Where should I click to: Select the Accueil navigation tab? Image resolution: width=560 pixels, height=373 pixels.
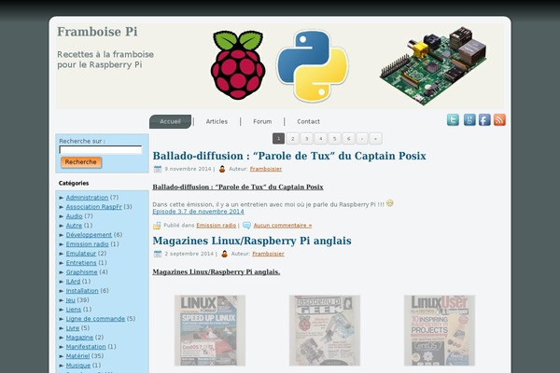click(x=171, y=121)
